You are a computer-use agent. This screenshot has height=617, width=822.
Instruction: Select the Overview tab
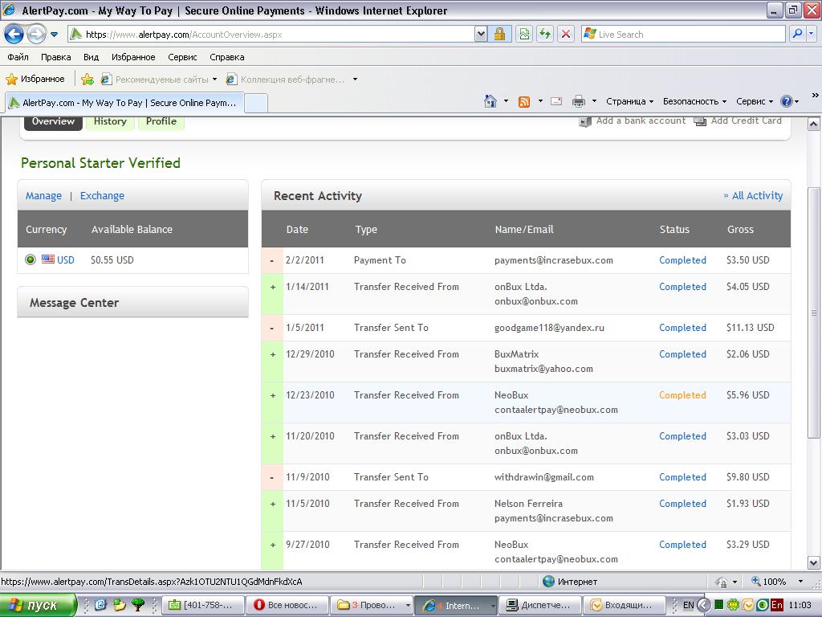(53, 122)
